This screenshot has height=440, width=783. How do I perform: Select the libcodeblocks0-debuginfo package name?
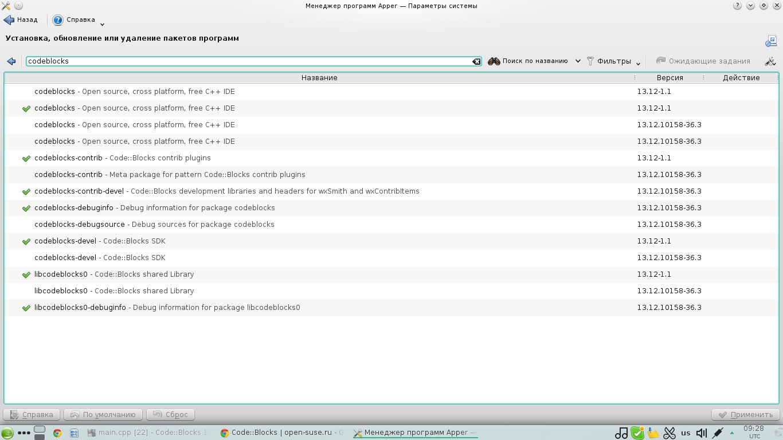(x=80, y=308)
